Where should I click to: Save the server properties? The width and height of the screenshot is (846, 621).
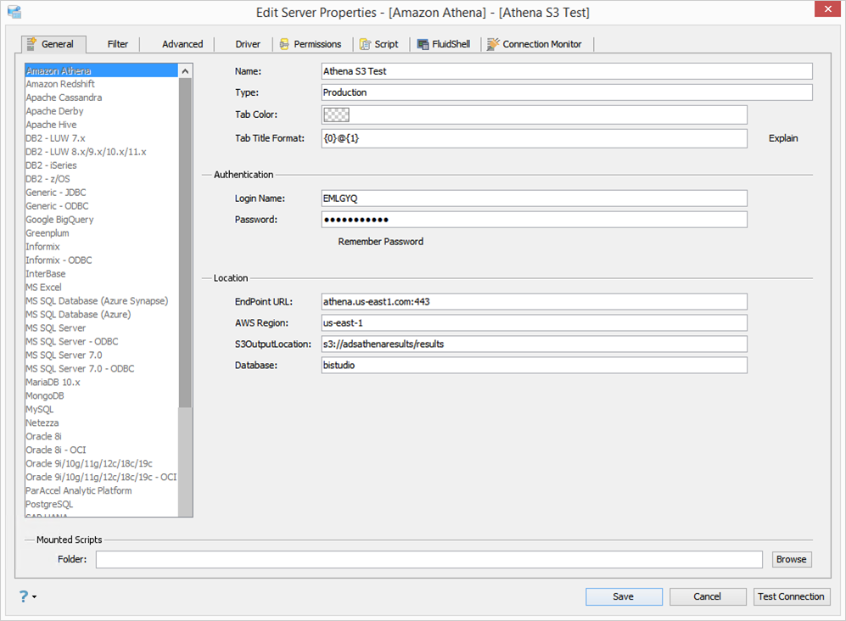623,596
